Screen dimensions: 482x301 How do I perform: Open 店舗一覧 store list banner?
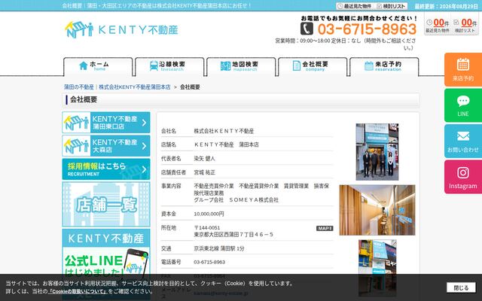(106, 204)
